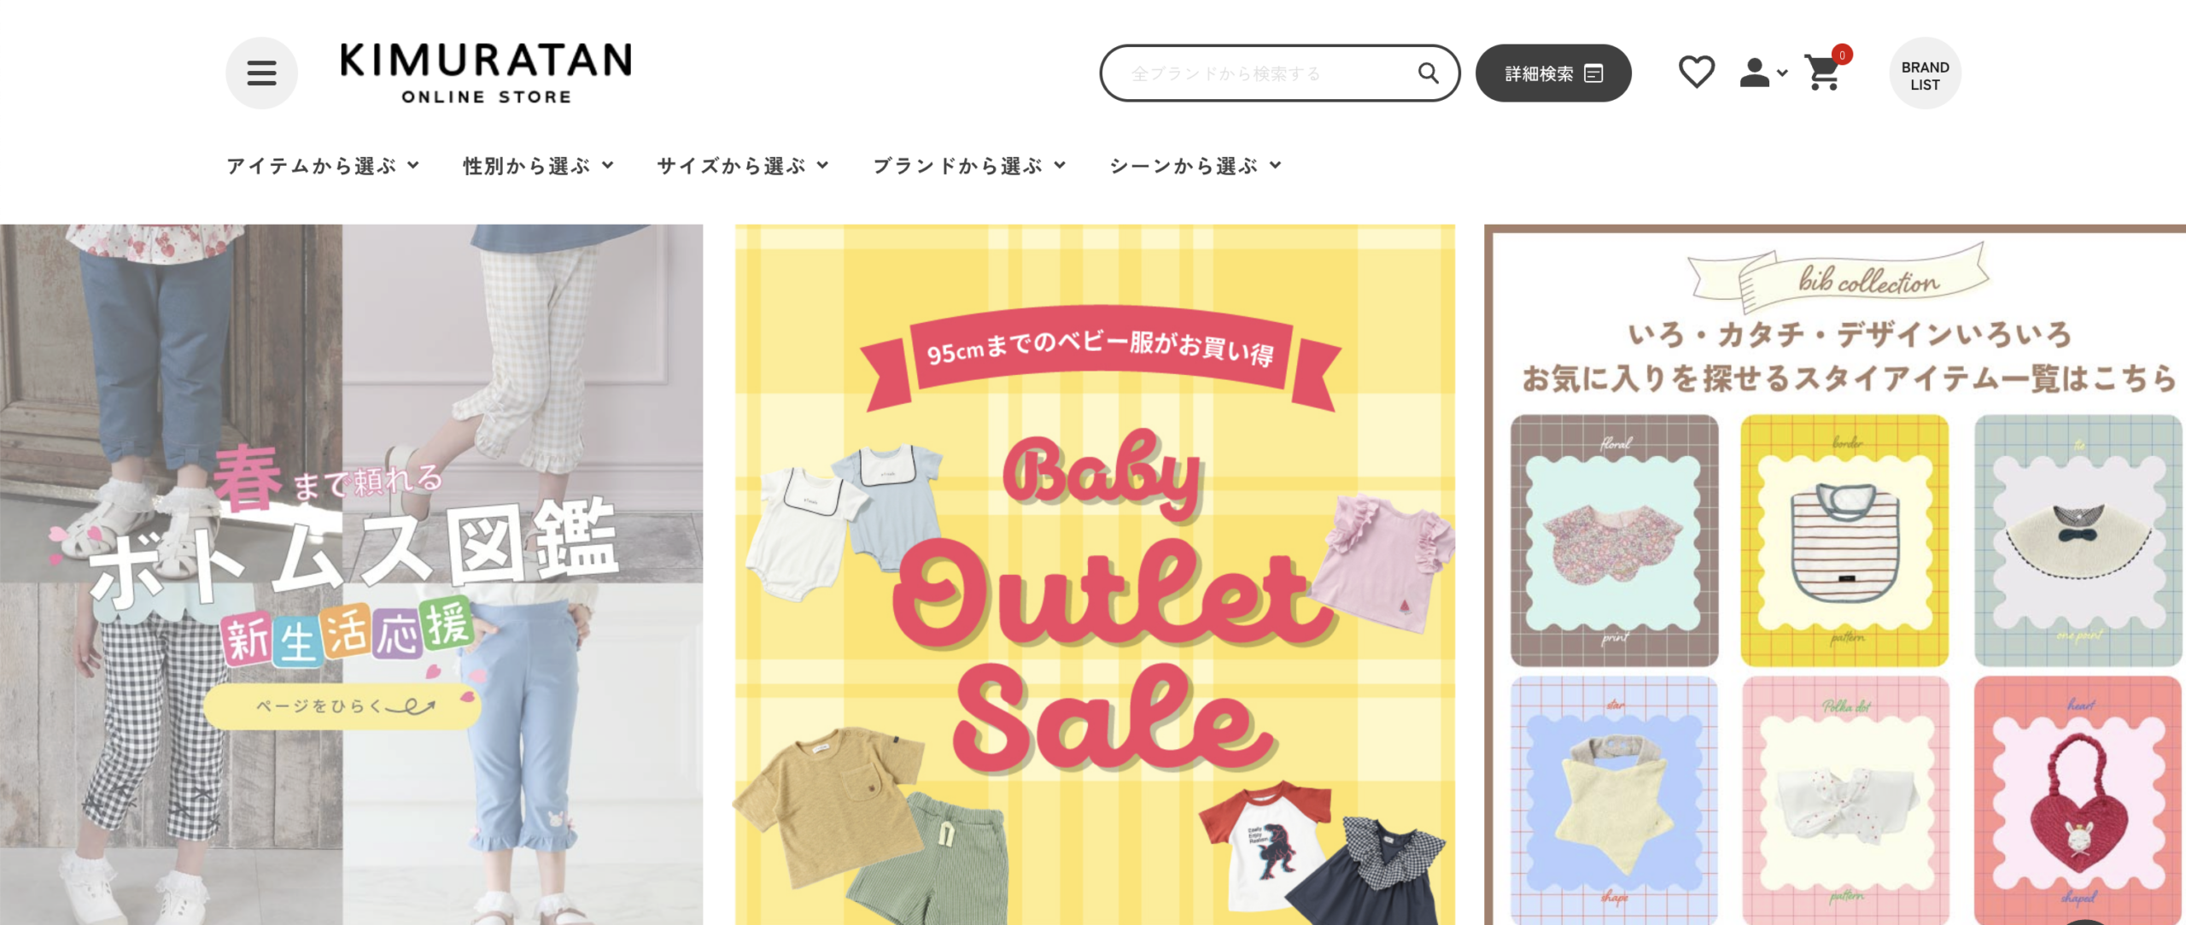This screenshot has height=925, width=2186.
Task: Go to KIMURATAN Online Store logo
Action: 486,73
